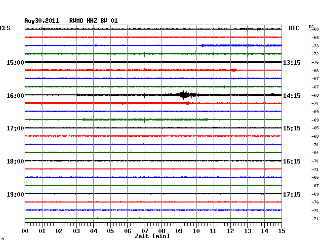Click minute tick label "15" on axis
This screenshot has width=321, height=244.
click(281, 231)
